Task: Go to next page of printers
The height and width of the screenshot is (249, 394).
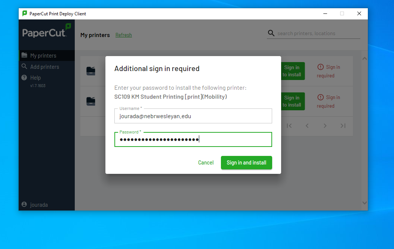Action: point(325,126)
